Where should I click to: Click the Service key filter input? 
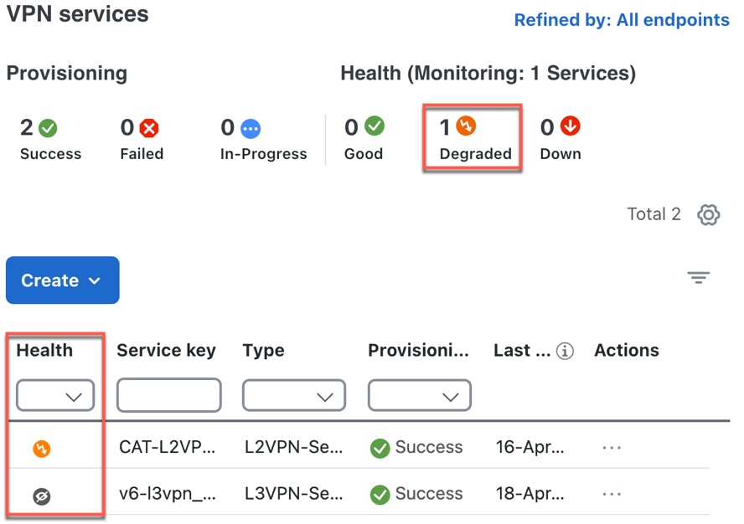pos(169,395)
